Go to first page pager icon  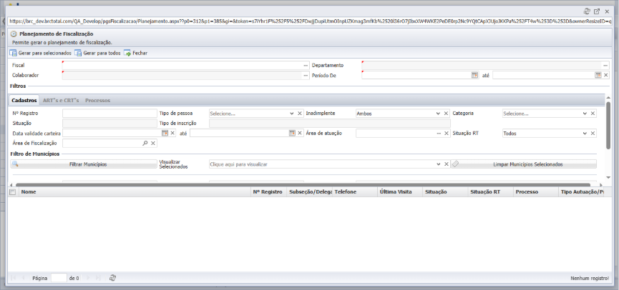(x=14, y=278)
